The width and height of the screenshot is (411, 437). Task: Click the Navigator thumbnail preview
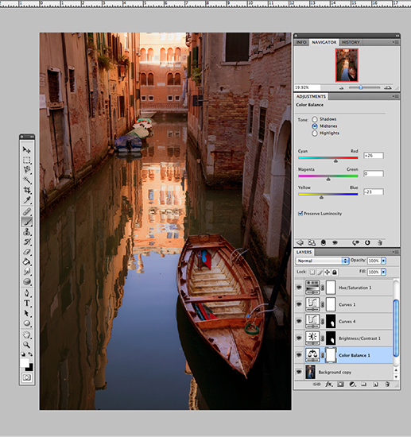pyautogui.click(x=347, y=65)
